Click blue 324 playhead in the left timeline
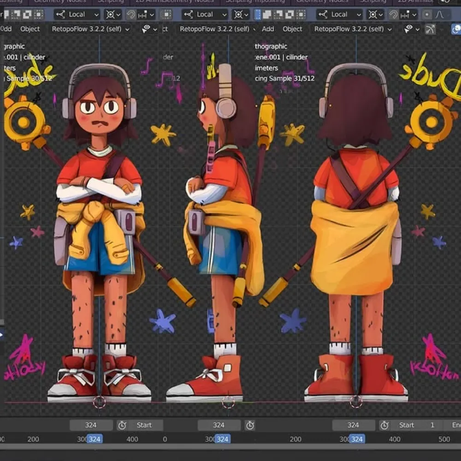 (x=95, y=439)
